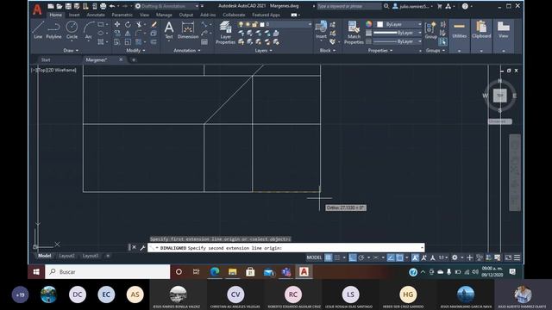The height and width of the screenshot is (310, 552).
Task: Select the Fillet tool in Modify panel
Action: point(139,33)
